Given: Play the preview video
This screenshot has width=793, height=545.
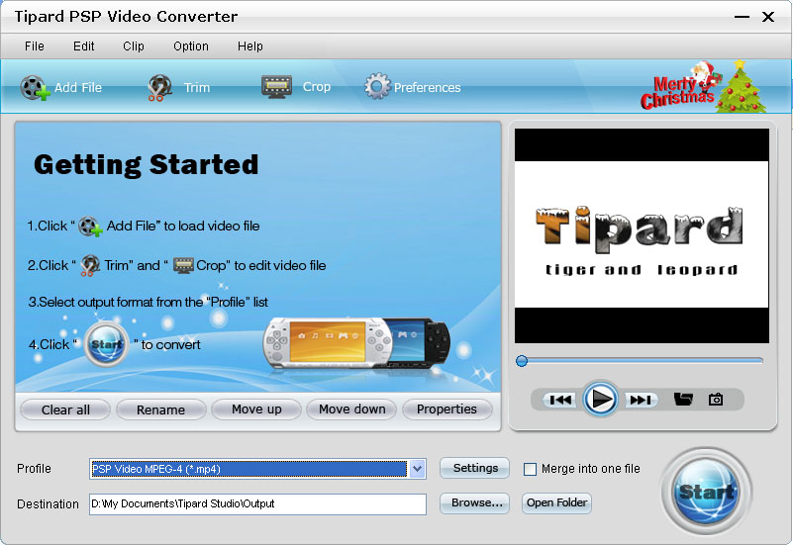Looking at the screenshot, I should [600, 400].
